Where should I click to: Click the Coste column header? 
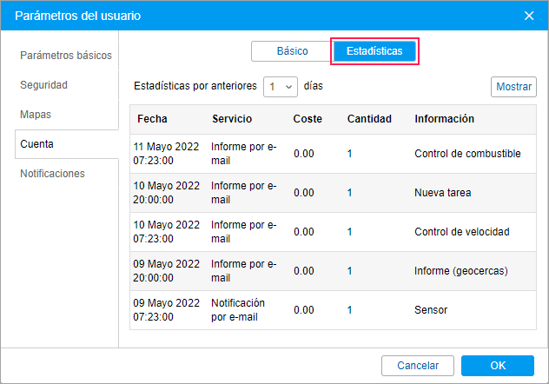click(x=308, y=119)
